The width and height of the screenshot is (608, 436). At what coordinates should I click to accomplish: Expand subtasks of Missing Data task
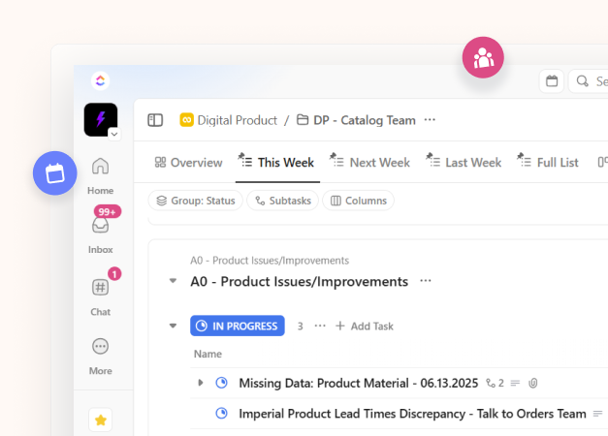(x=201, y=383)
